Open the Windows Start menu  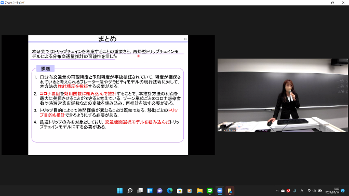pos(120,191)
